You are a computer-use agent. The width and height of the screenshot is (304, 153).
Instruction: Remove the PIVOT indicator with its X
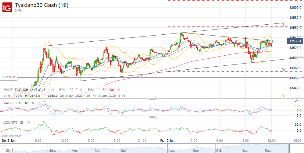(x=52, y=90)
